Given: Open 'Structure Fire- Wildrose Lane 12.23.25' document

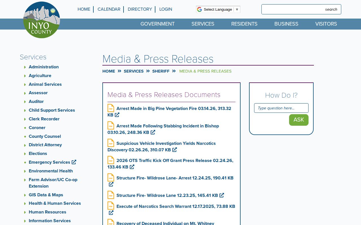Looking at the screenshot, I should pyautogui.click(x=167, y=195).
